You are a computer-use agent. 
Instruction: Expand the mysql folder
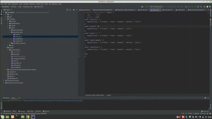click(x=8, y=26)
